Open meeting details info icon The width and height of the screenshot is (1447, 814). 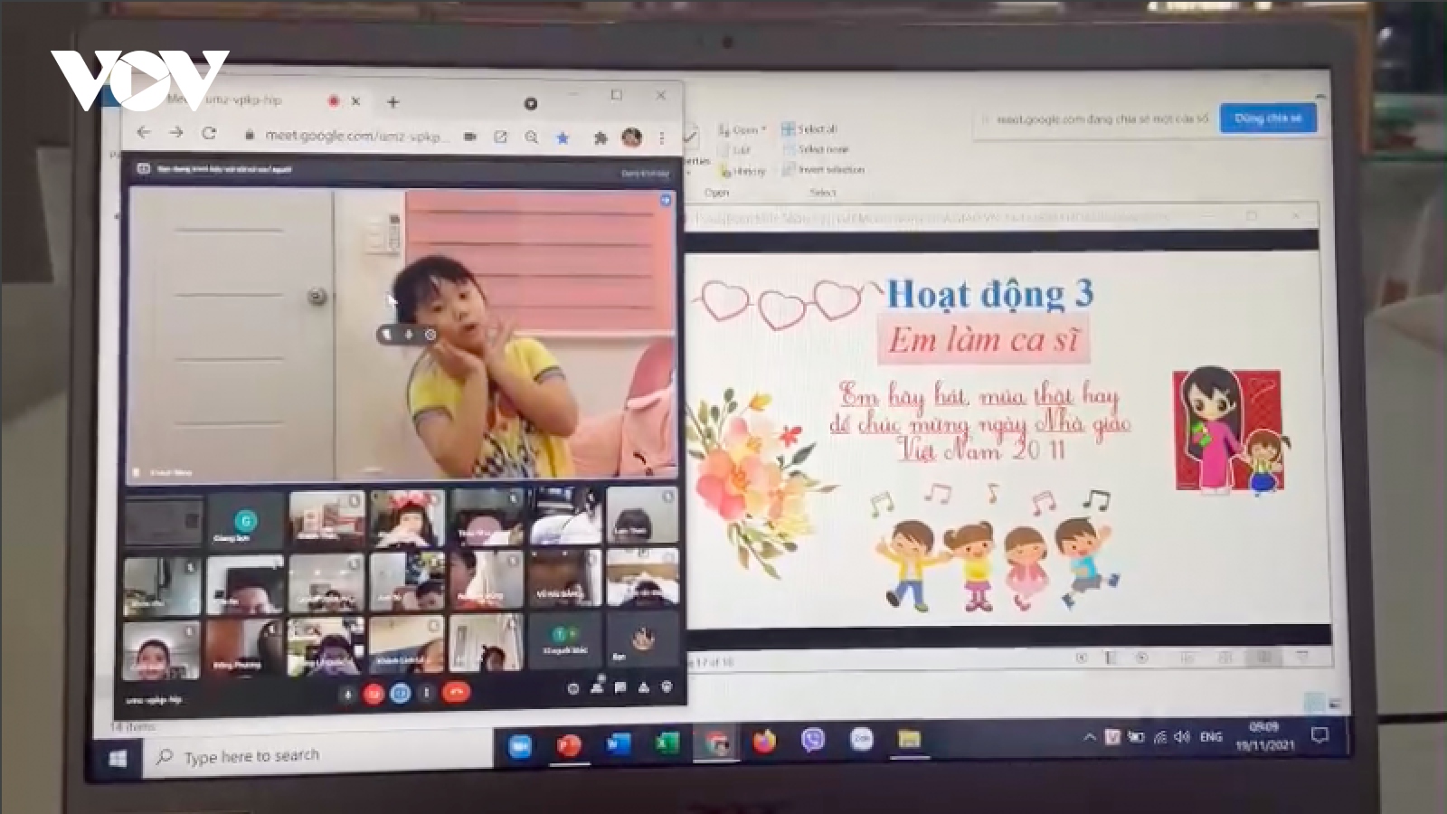[572, 689]
